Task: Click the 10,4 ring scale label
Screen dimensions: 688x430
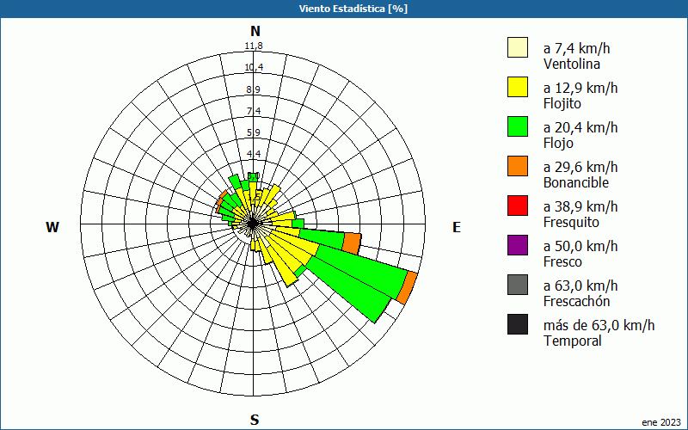Action: 254,67
